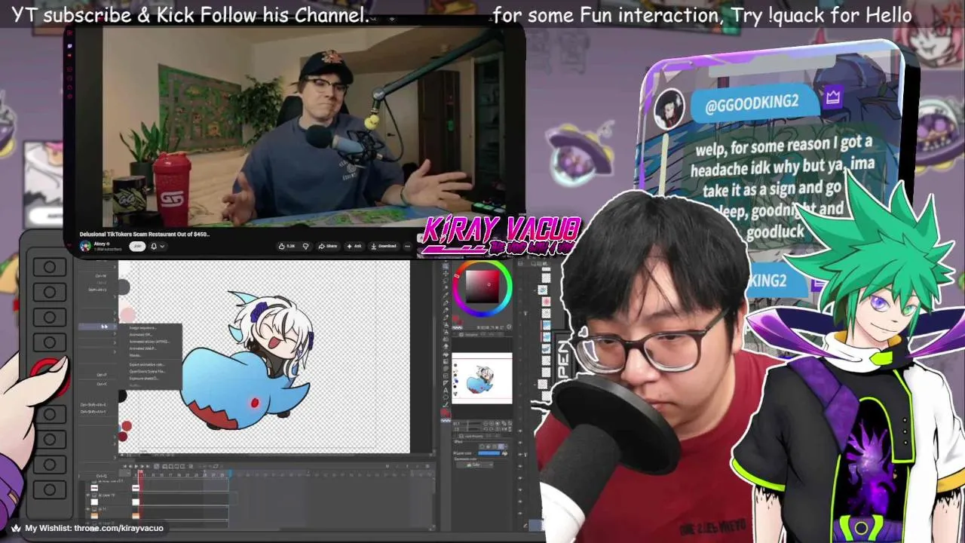Go to the last timeline frame
Screen dimensions: 965x543
pos(148,466)
